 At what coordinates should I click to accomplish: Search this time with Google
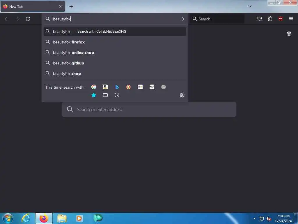tap(94, 87)
